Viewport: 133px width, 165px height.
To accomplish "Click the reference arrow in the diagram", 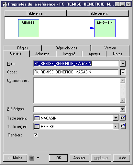I will [x=67, y=28].
